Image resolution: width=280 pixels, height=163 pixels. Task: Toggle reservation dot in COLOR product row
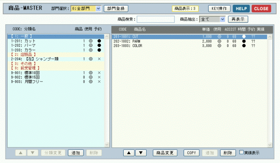pos(244,46)
